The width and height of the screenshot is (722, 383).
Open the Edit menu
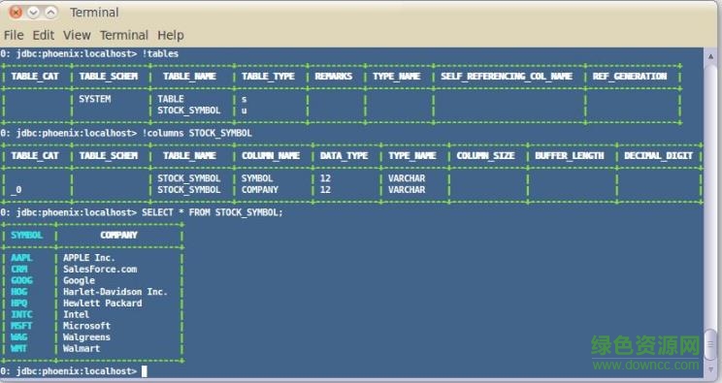(44, 35)
